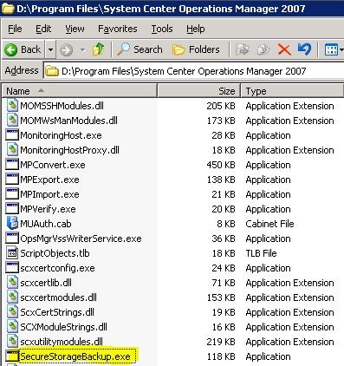Click the ScriptObjects.tlb file name
Image resolution: width=344 pixels, height=366 pixels.
55,253
